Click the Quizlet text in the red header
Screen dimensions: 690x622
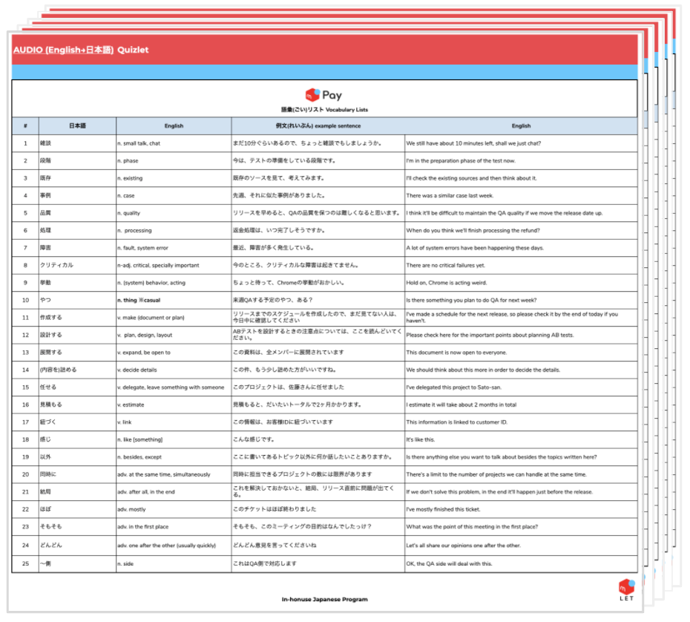(x=133, y=50)
